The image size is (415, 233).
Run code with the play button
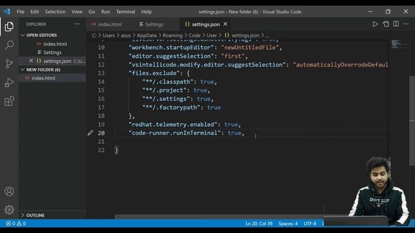click(x=375, y=24)
